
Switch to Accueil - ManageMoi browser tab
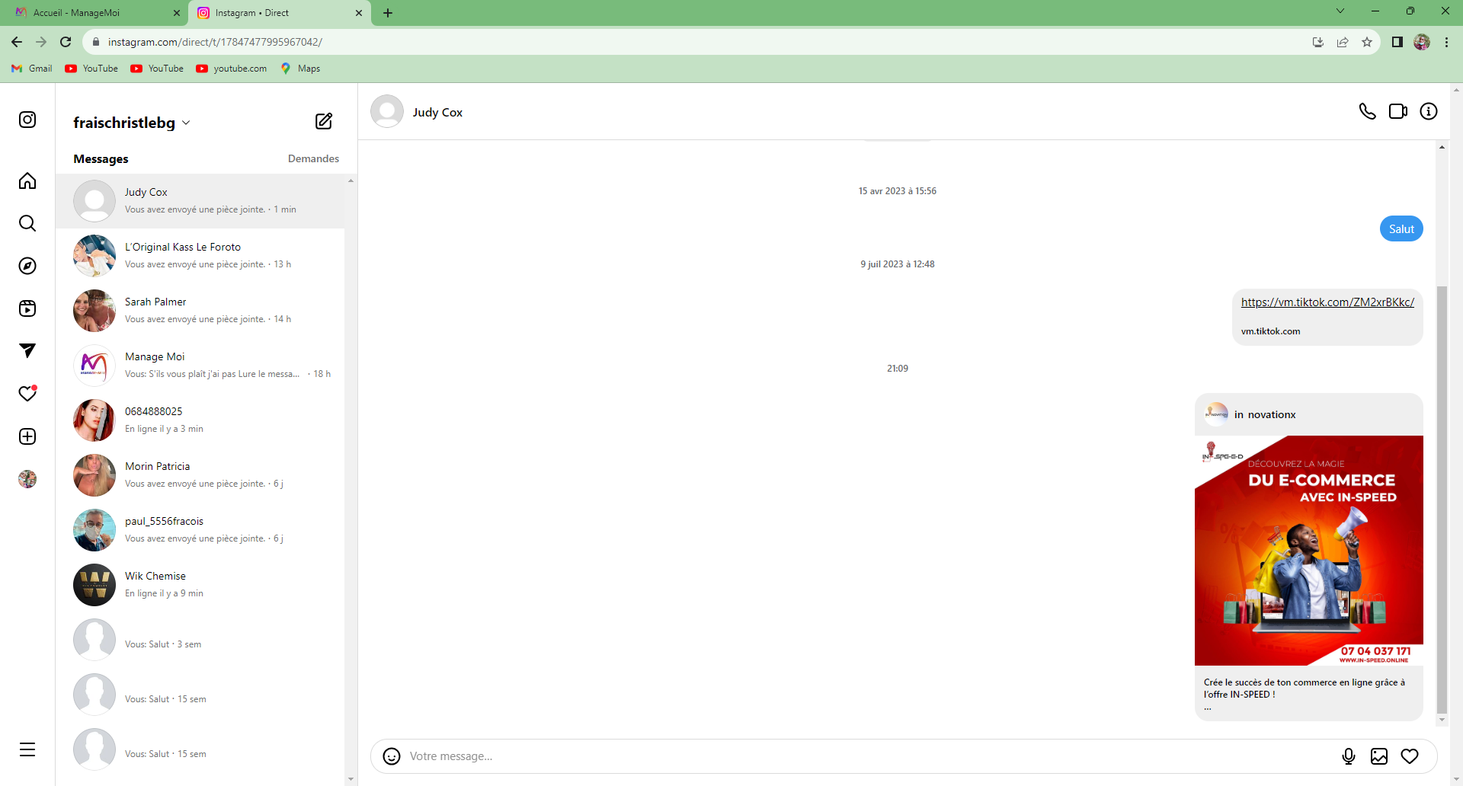pyautogui.click(x=91, y=13)
